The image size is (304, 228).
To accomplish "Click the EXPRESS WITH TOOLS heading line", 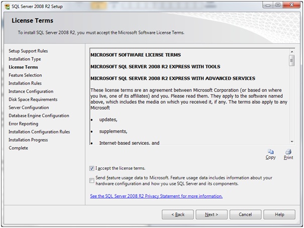I will (x=155, y=67).
